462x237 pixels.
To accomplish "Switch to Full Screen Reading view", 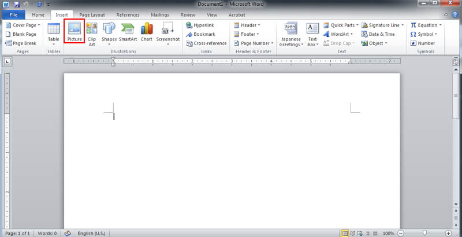I will click(352, 234).
